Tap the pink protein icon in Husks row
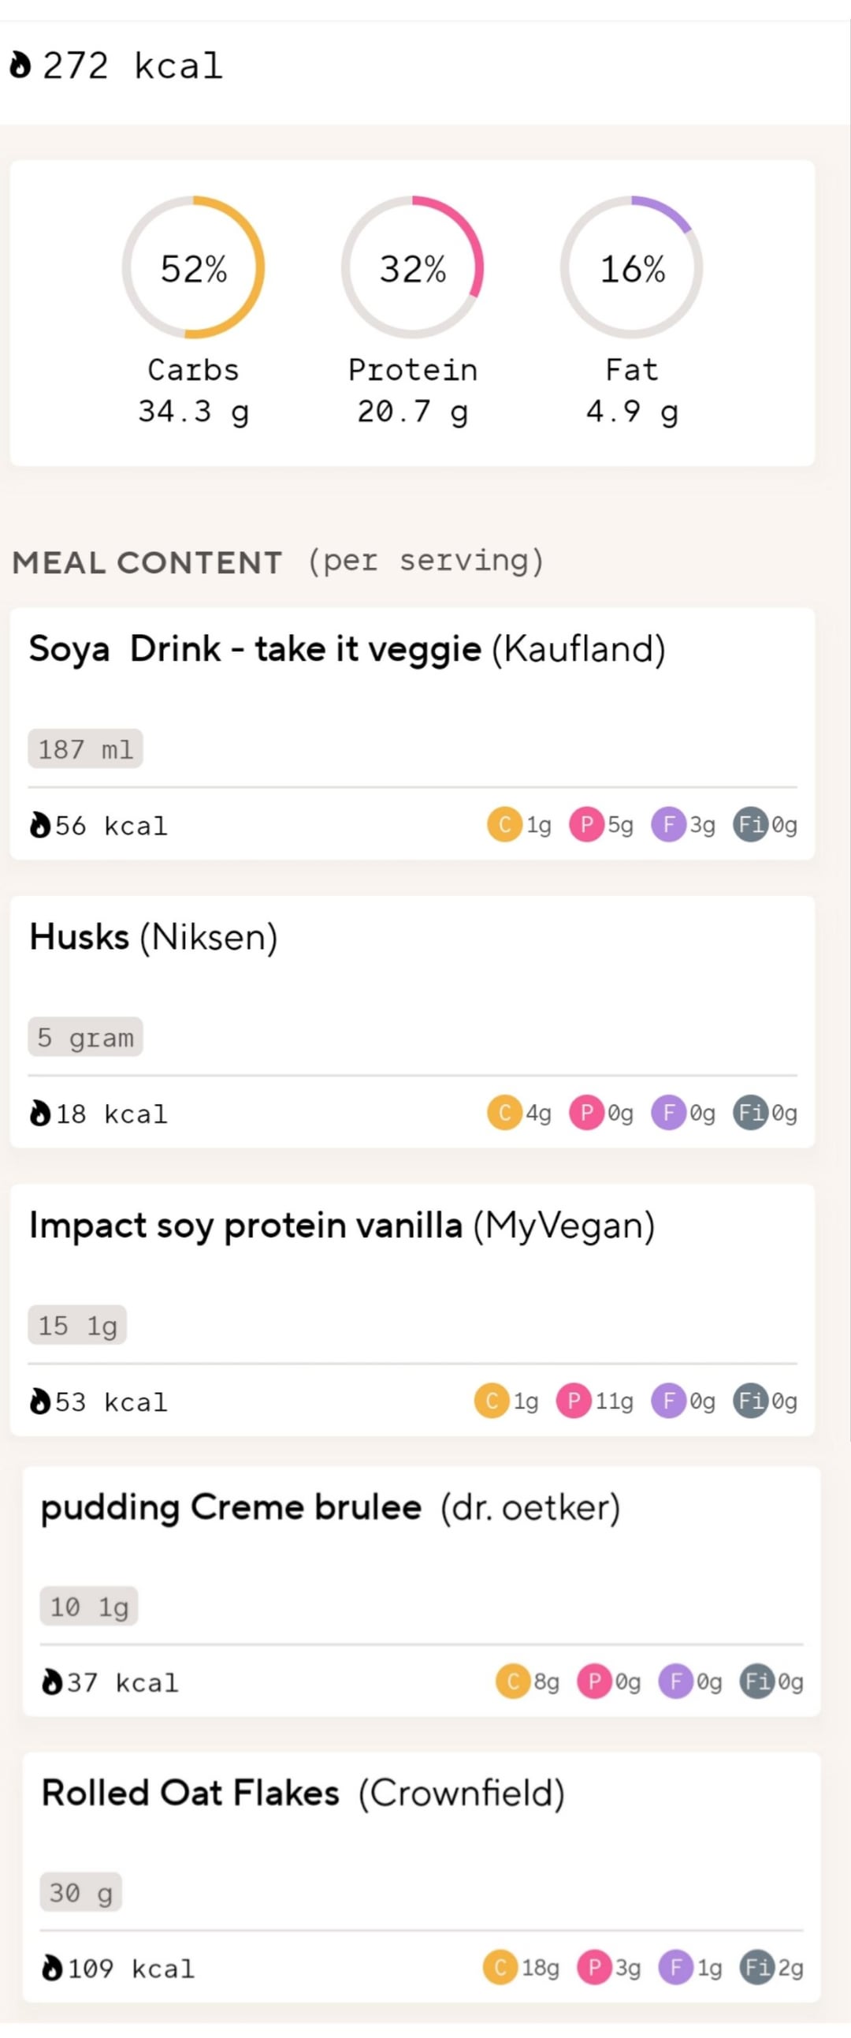The width and height of the screenshot is (851, 2038). pos(586,1113)
